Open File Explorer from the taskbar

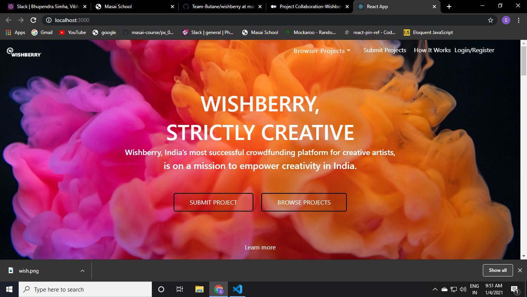coord(199,289)
